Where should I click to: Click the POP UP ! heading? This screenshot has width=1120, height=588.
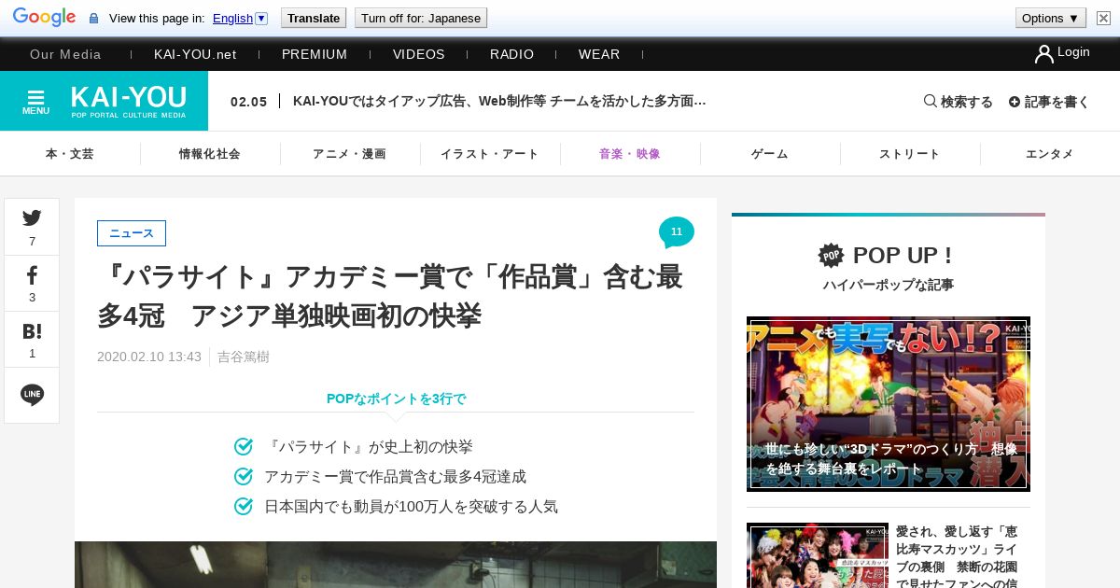pyautogui.click(x=903, y=255)
